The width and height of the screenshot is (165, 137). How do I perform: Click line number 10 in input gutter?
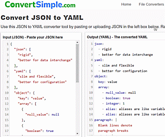point(7,93)
